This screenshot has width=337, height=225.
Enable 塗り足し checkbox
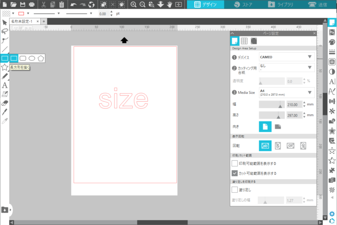[x=234, y=190]
